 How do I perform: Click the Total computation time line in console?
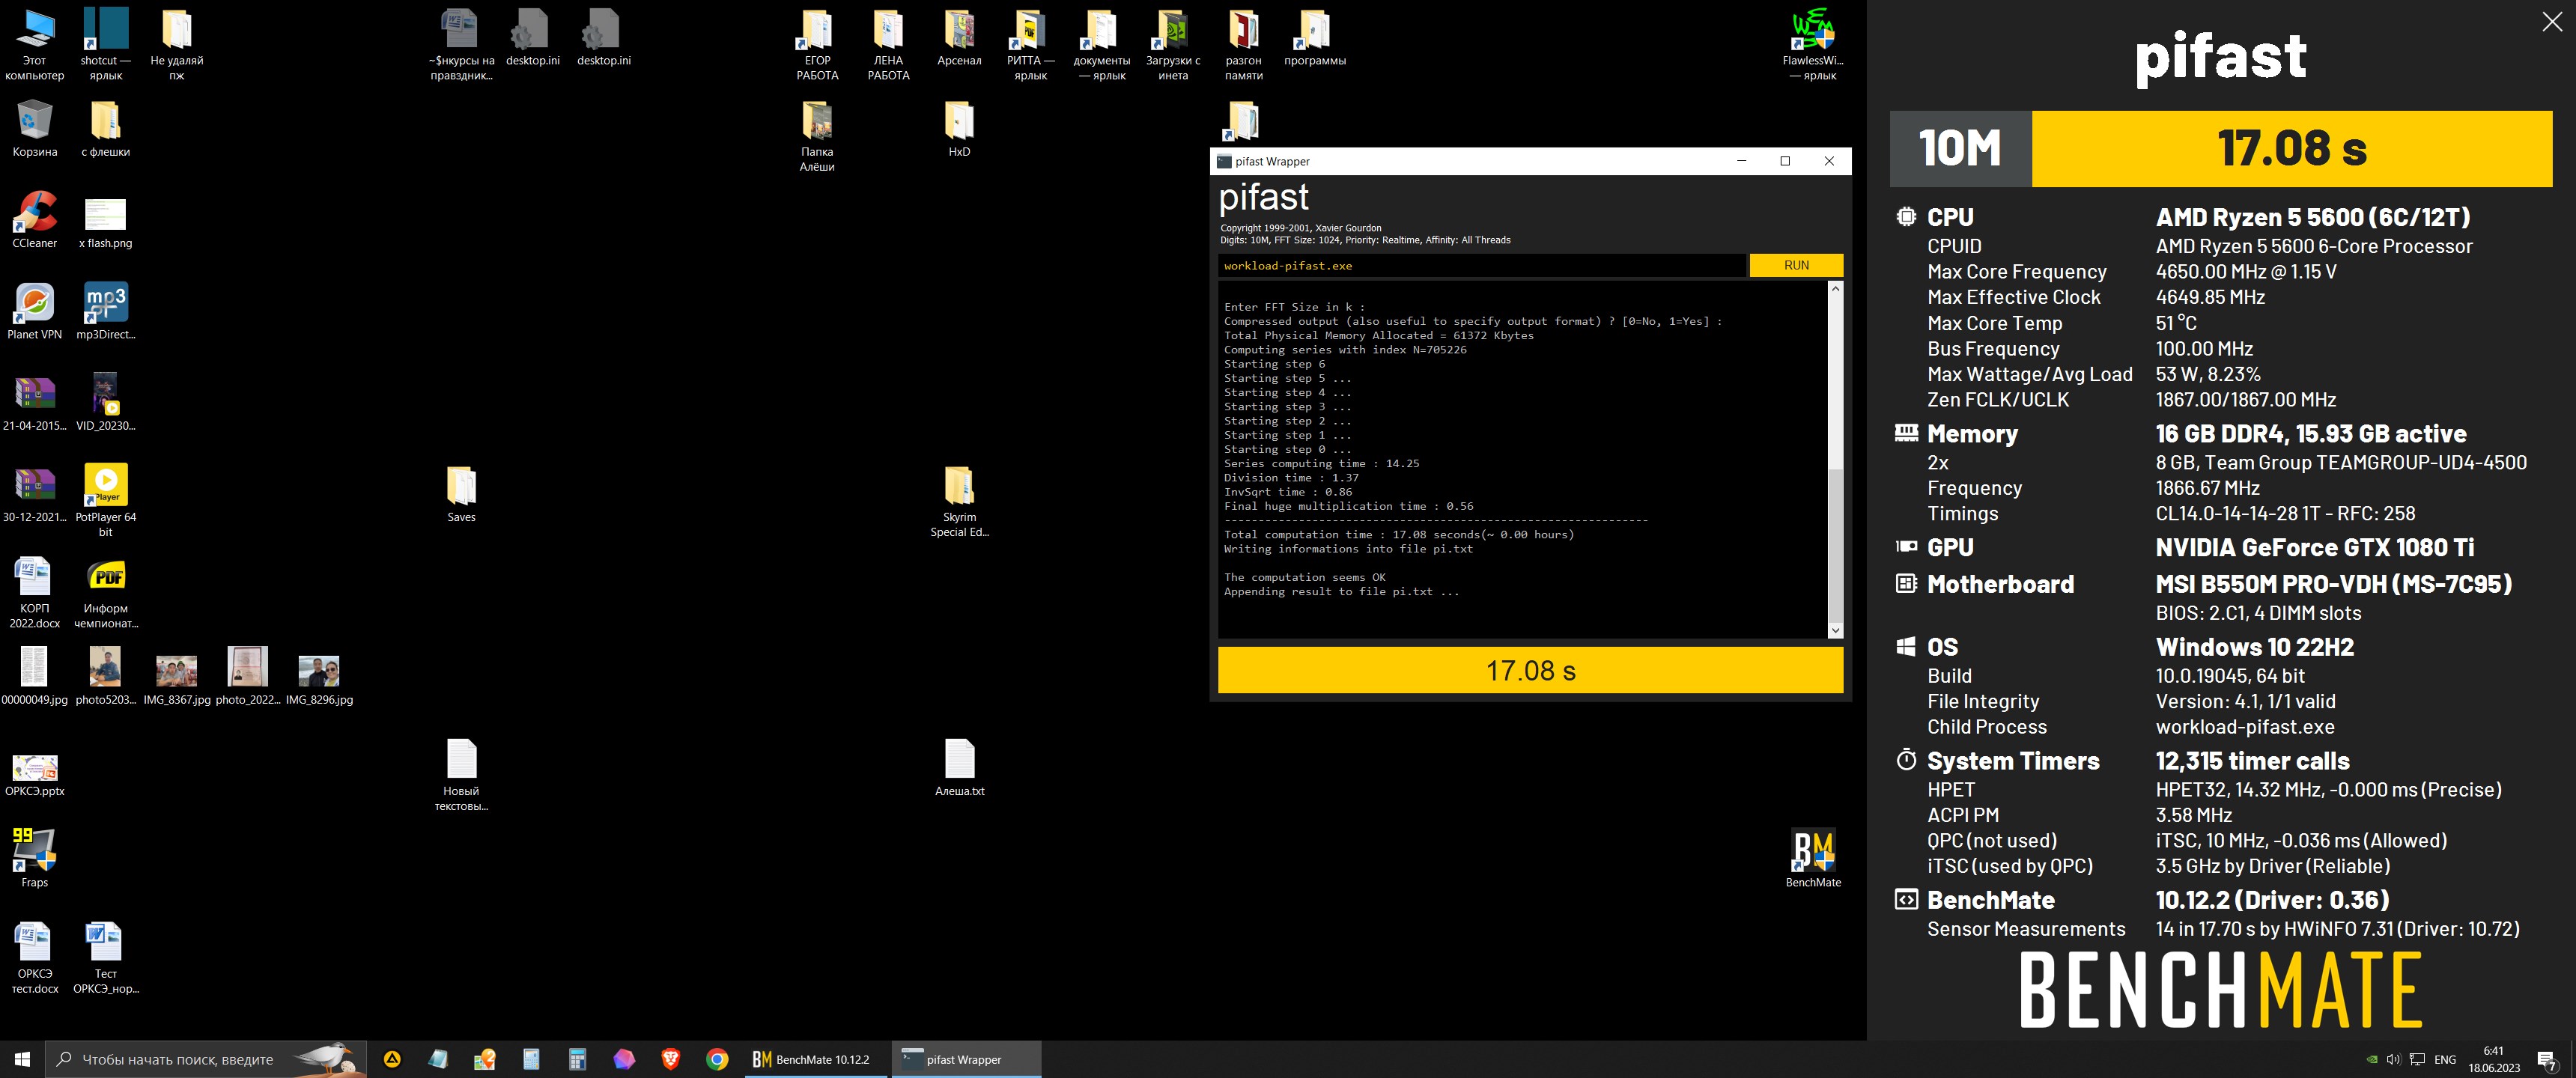point(1399,534)
